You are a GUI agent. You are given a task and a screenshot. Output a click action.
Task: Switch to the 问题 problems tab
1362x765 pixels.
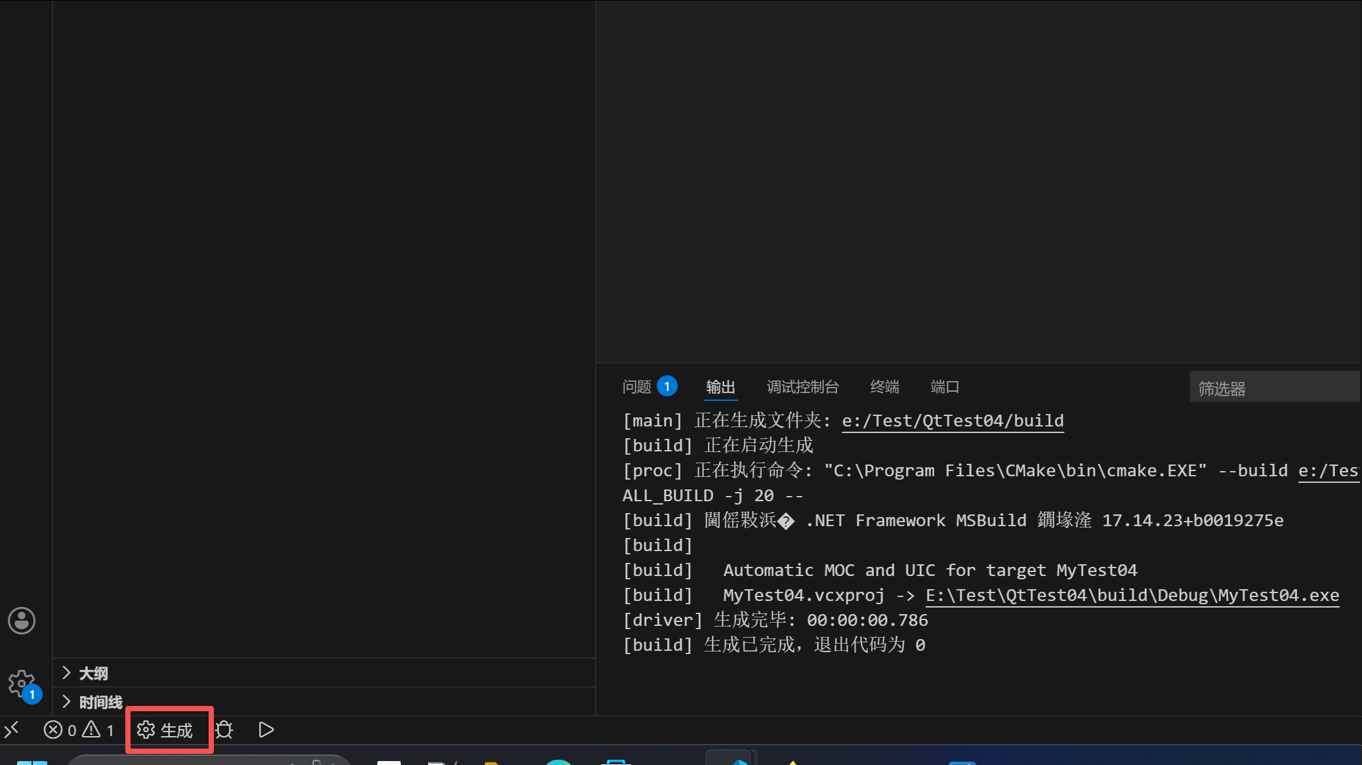[x=636, y=387]
